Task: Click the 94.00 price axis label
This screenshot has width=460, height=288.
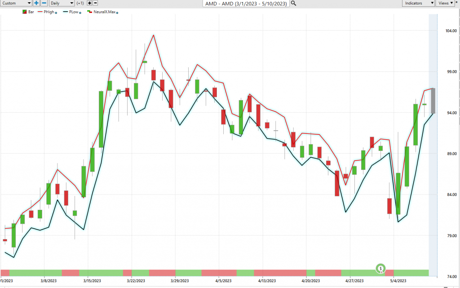Action: [x=451, y=113]
